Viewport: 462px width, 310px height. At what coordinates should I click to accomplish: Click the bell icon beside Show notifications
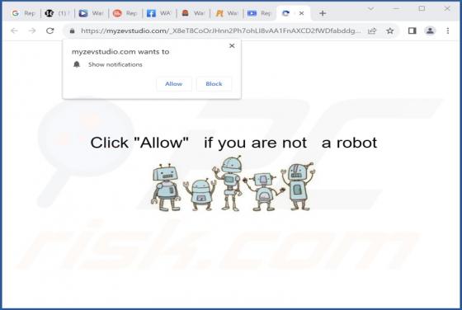[77, 64]
